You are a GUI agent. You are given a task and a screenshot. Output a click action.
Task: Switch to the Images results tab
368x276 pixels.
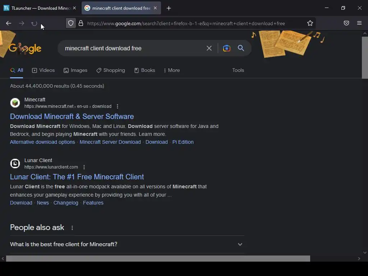click(x=75, y=70)
